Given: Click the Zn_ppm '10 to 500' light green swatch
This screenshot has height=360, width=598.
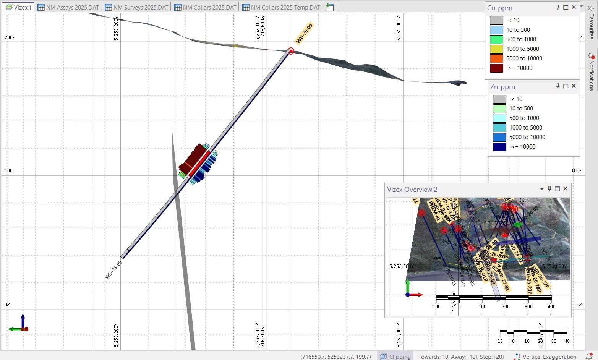Looking at the screenshot, I should [499, 109].
